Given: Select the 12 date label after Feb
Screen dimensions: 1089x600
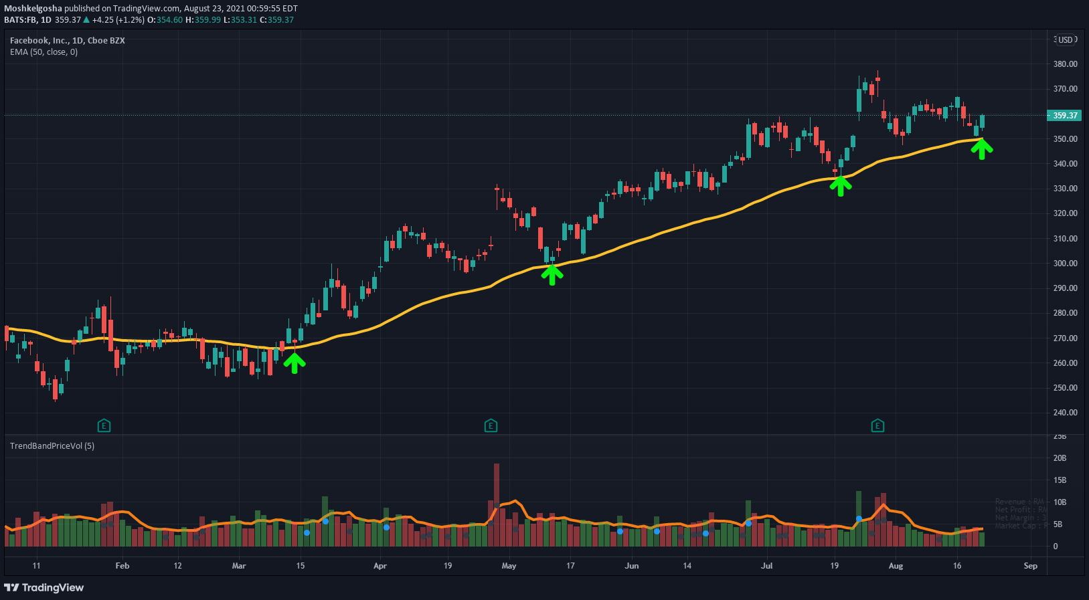Looking at the screenshot, I should (178, 566).
